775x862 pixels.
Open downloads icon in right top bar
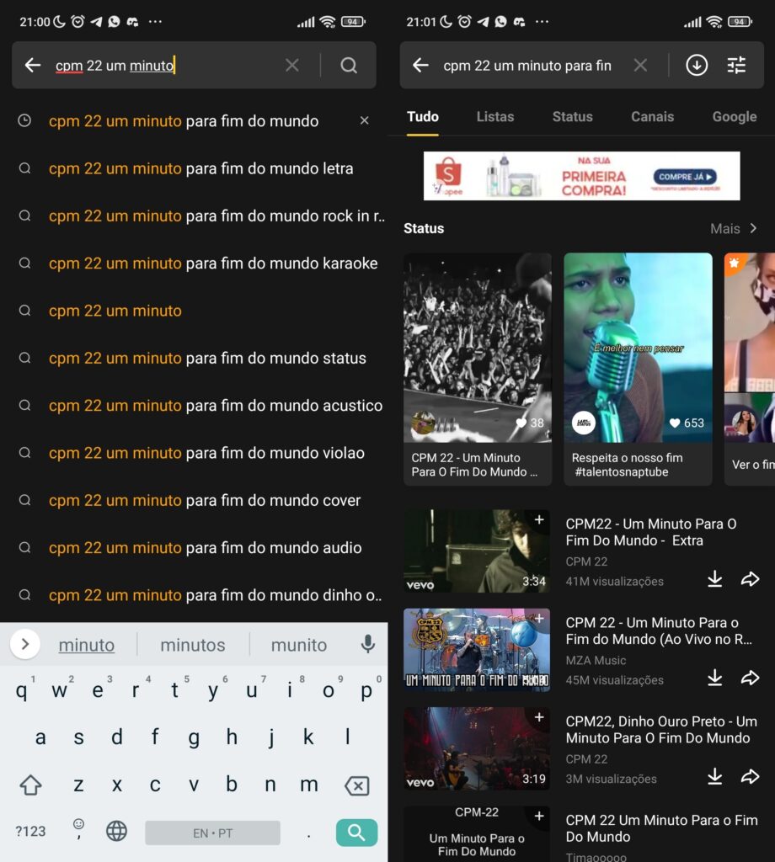click(697, 66)
